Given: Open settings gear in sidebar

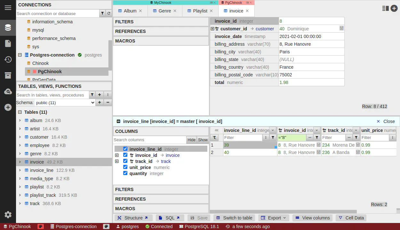Looking at the screenshot, I should [8, 215].
